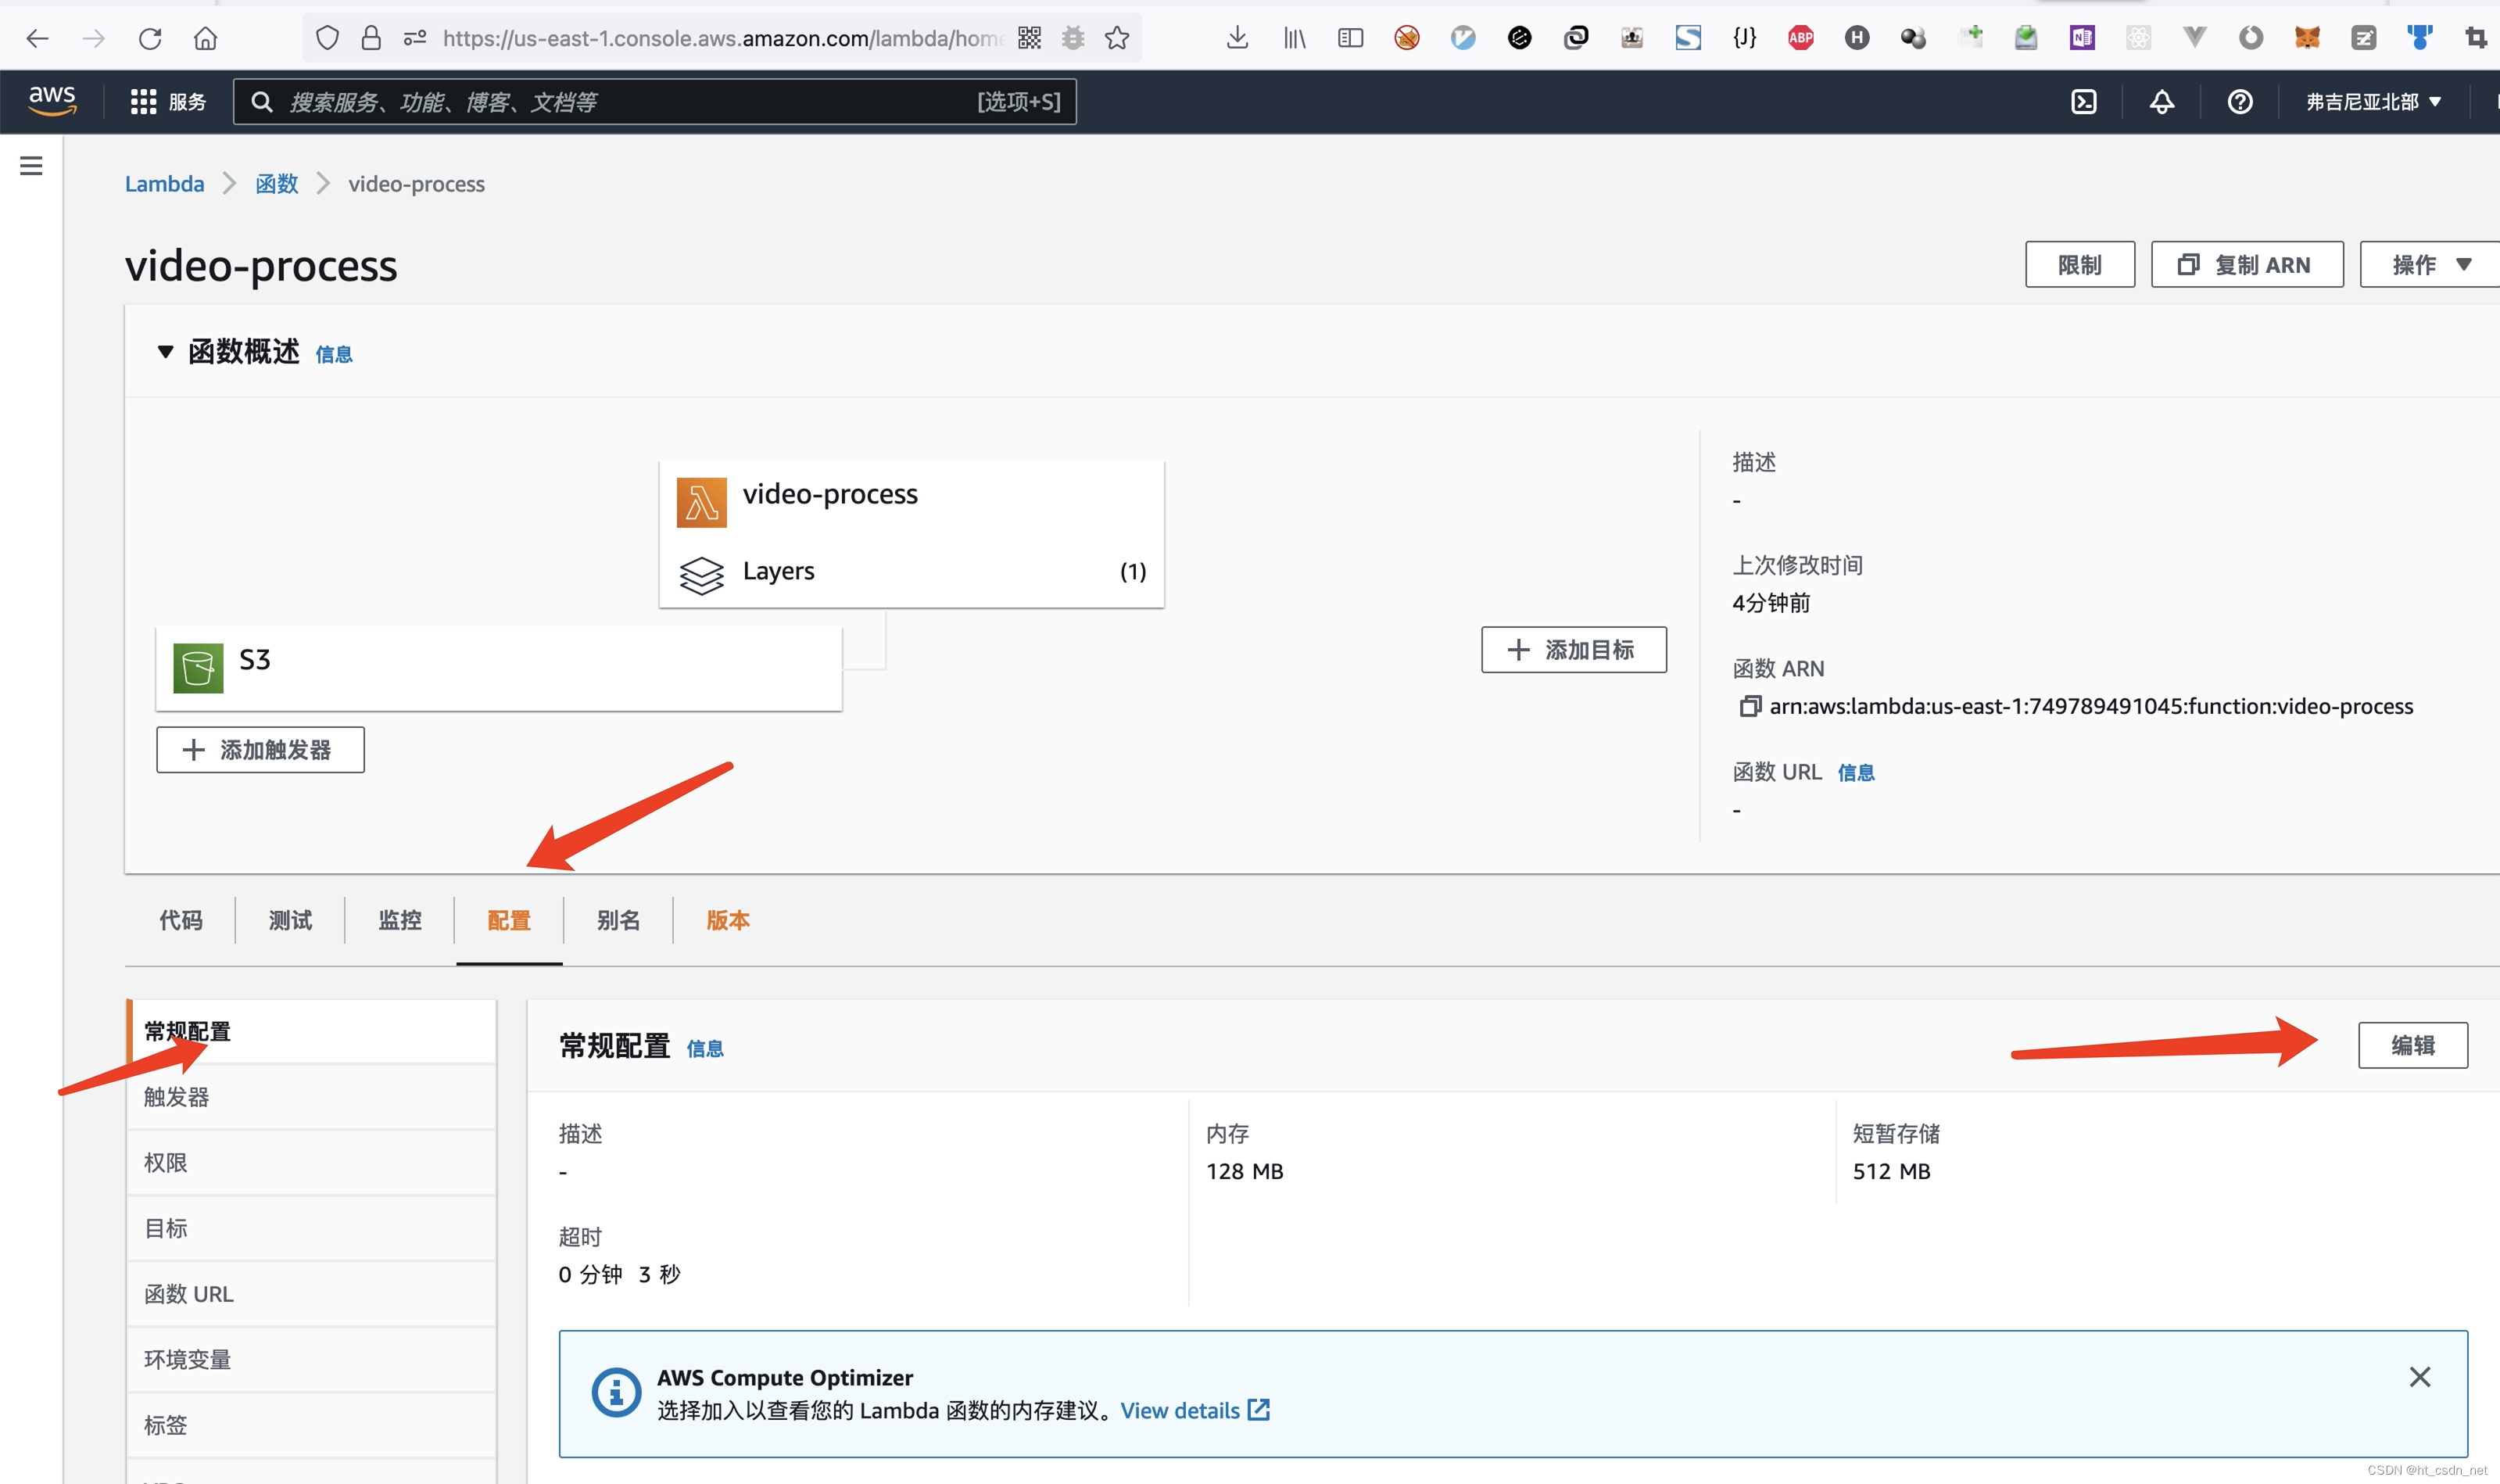Select the 配置 tab
Image resolution: width=2500 pixels, height=1484 pixels.
[509, 920]
